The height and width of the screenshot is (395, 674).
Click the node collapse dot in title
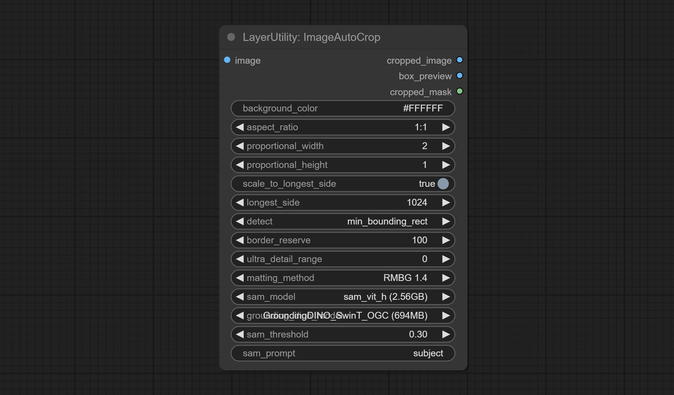[x=231, y=37]
